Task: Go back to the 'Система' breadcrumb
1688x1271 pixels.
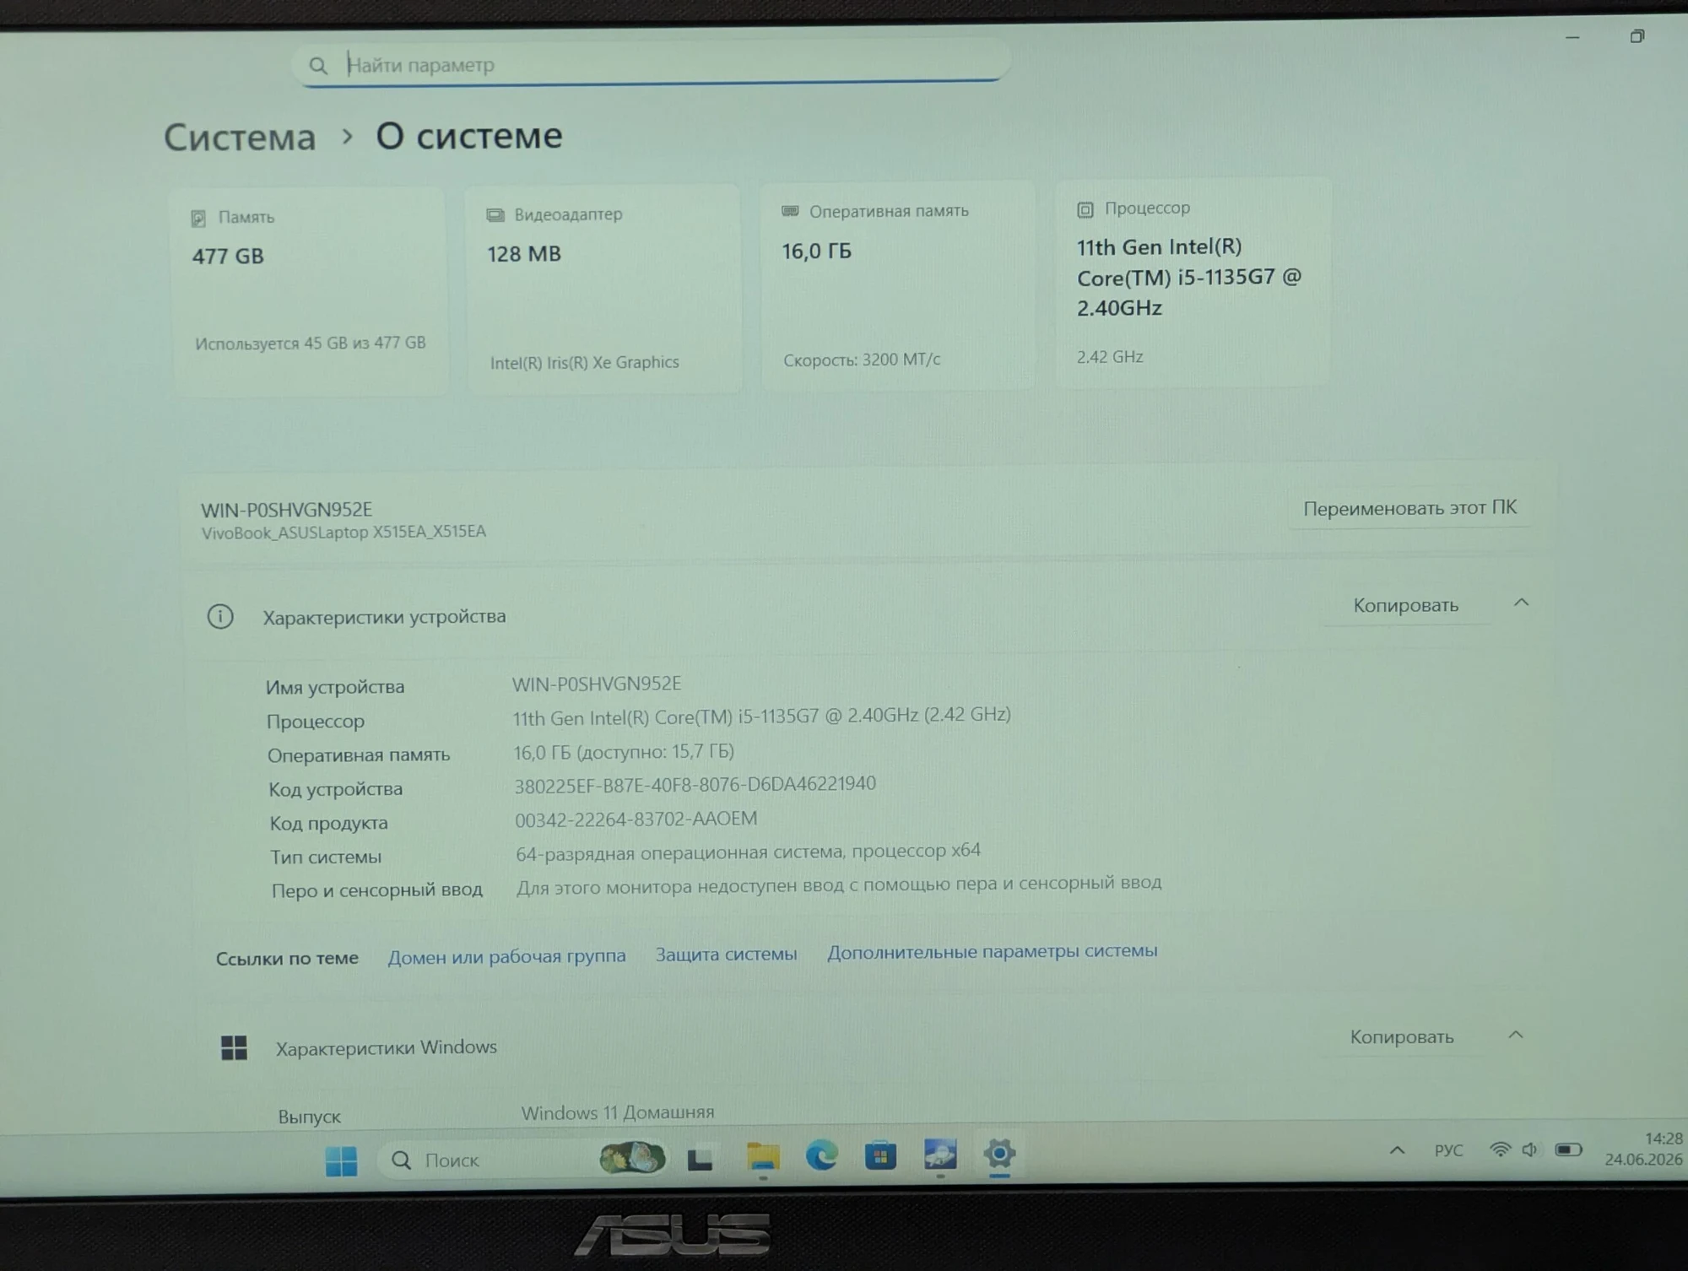Action: [240, 138]
